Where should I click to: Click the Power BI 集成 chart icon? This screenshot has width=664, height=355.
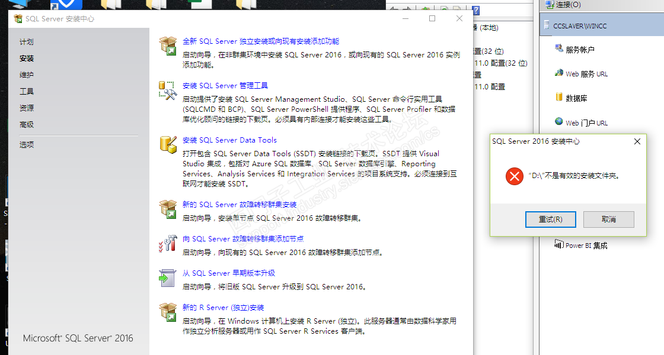559,244
